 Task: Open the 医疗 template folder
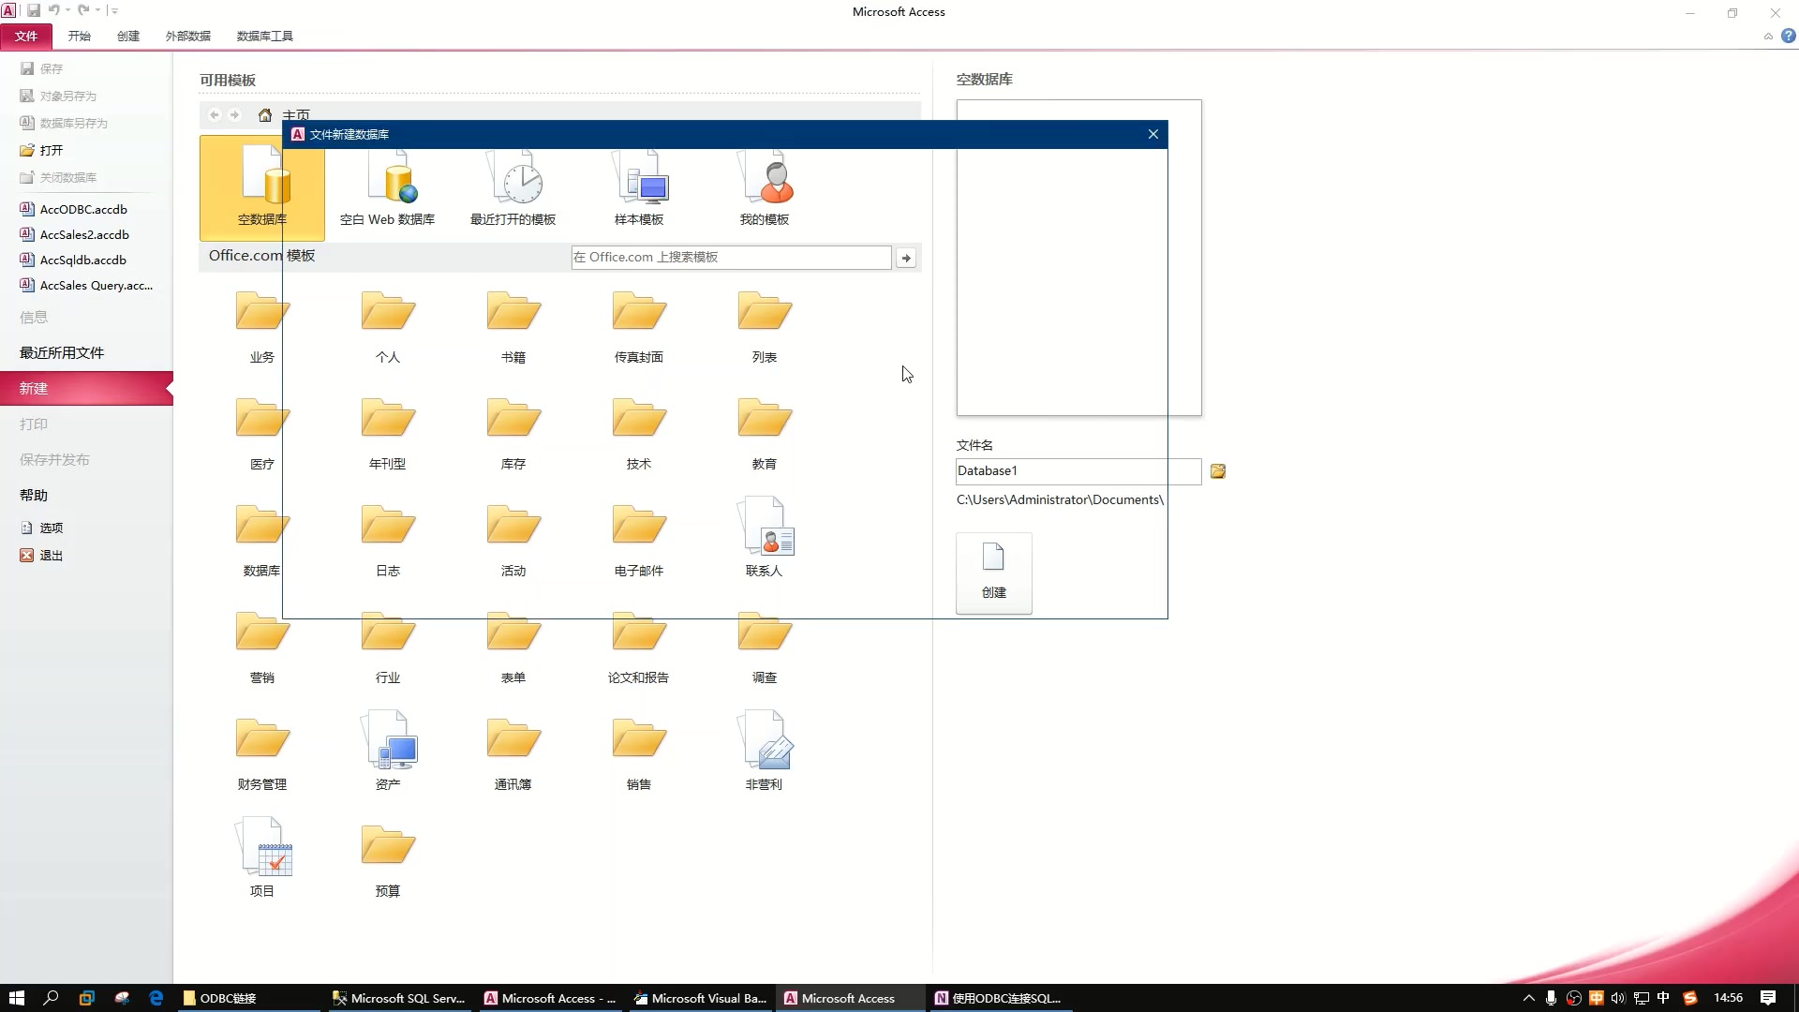click(262, 434)
